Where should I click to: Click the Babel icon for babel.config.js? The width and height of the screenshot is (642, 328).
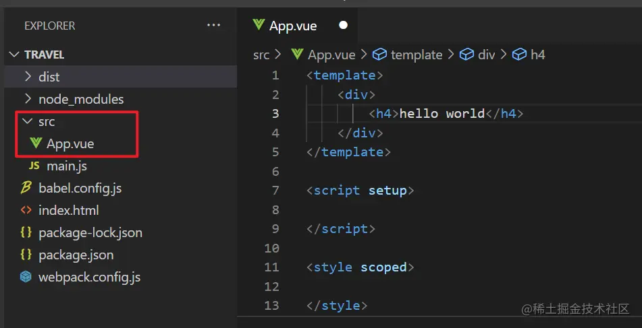click(26, 188)
